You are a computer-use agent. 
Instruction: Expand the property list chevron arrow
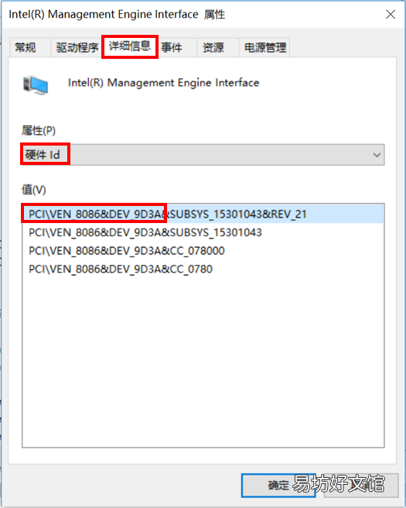coord(377,155)
